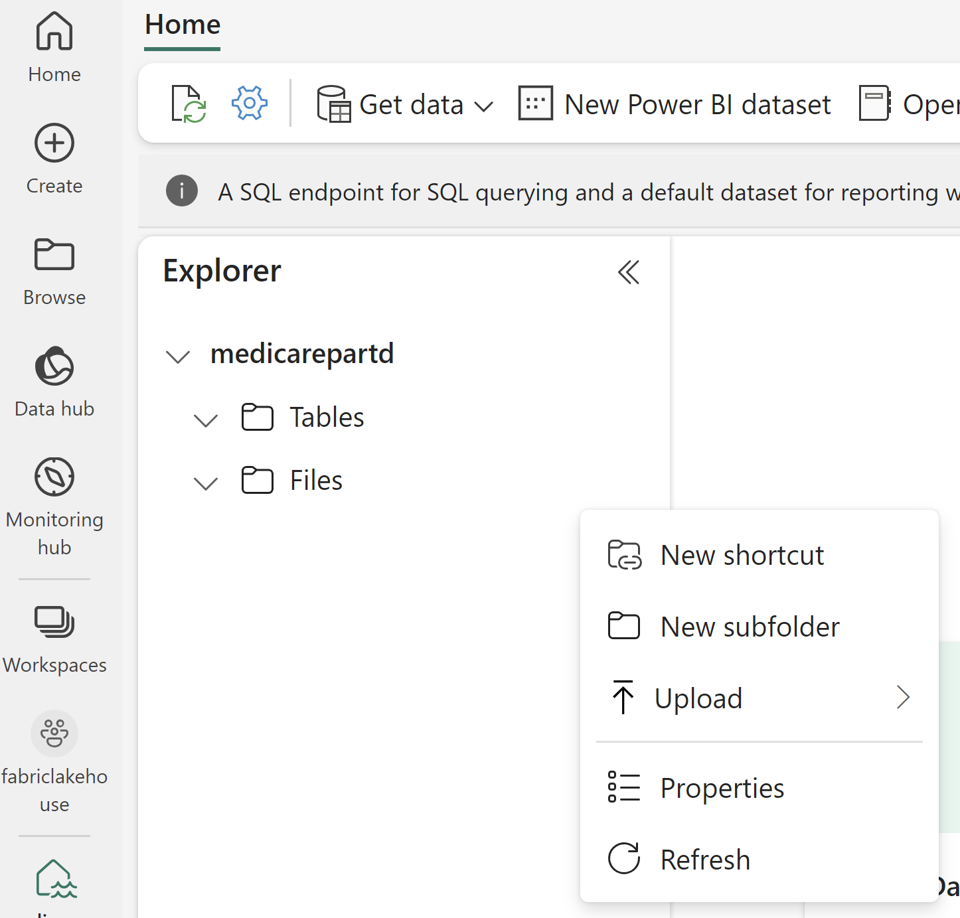Open Browse in the left navigation
Screen dimensions: 960x918
coord(54,271)
